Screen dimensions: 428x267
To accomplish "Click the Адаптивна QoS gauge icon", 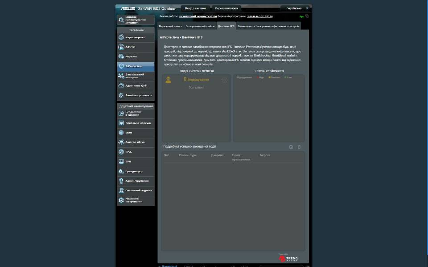I will click(121, 85).
